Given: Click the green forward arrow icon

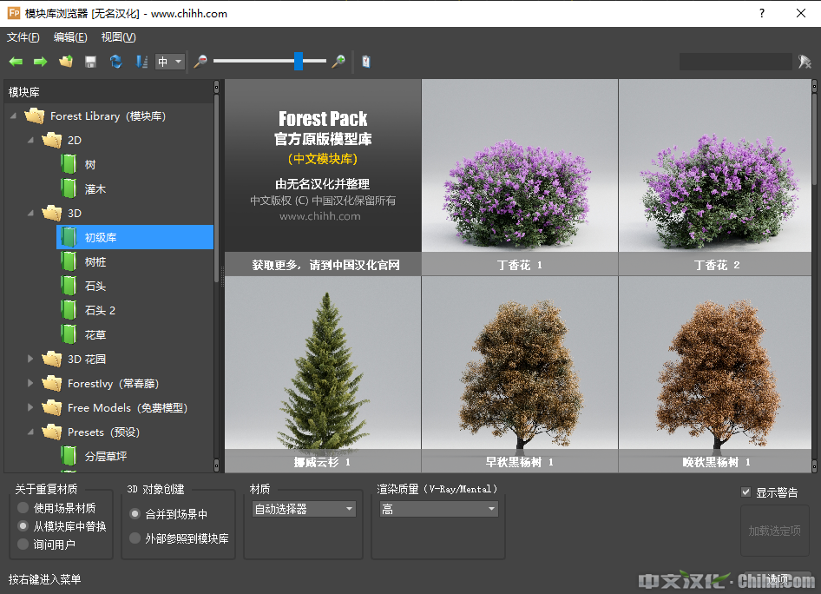Looking at the screenshot, I should pos(40,62).
